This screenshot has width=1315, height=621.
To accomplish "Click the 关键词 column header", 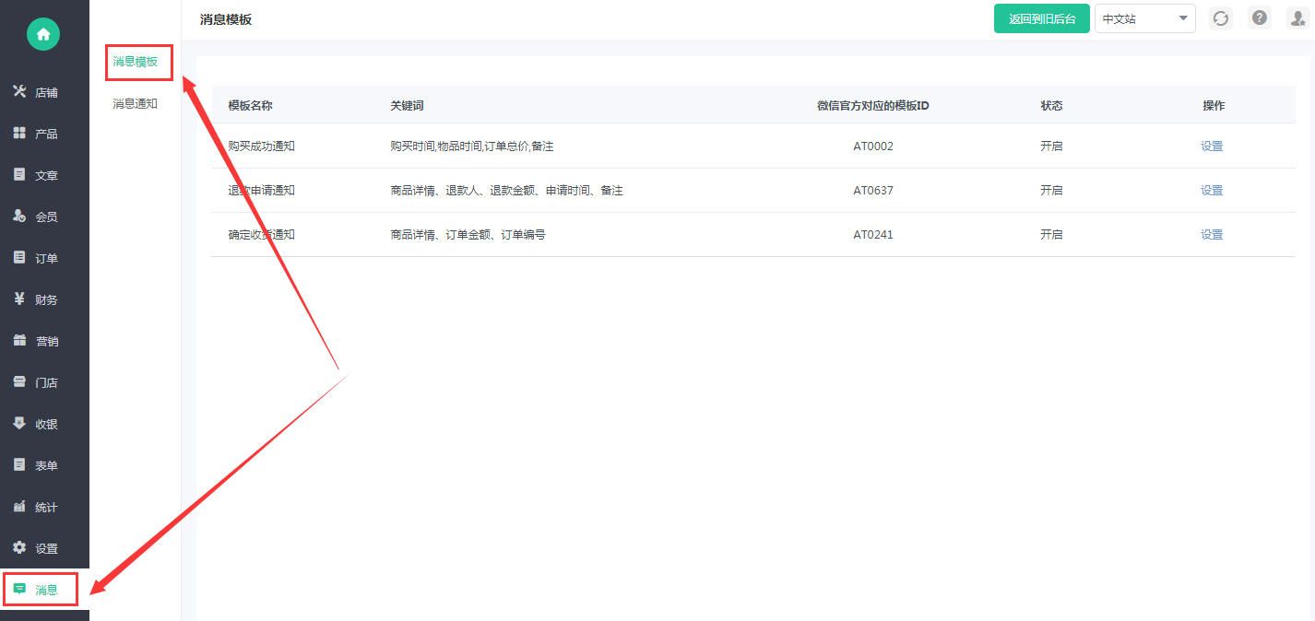I will [407, 105].
